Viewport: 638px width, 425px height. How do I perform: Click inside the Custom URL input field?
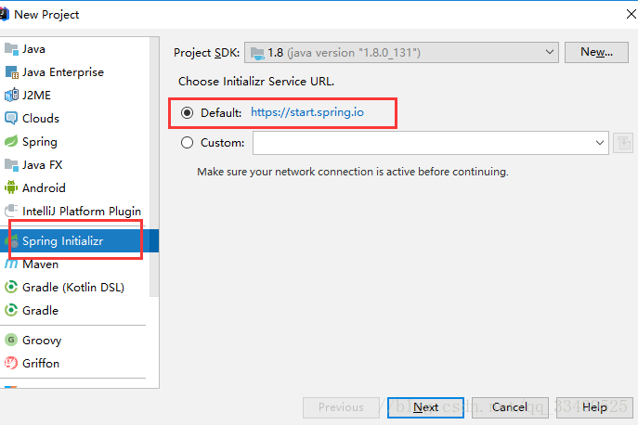[x=423, y=143]
